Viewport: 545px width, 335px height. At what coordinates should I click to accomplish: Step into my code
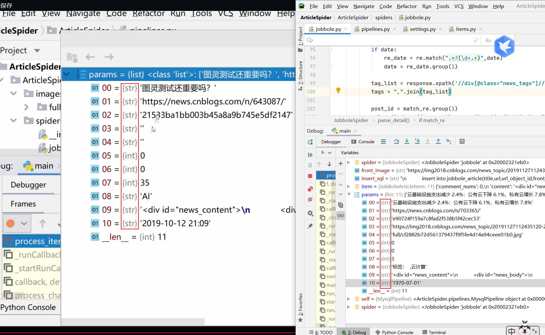click(417, 142)
